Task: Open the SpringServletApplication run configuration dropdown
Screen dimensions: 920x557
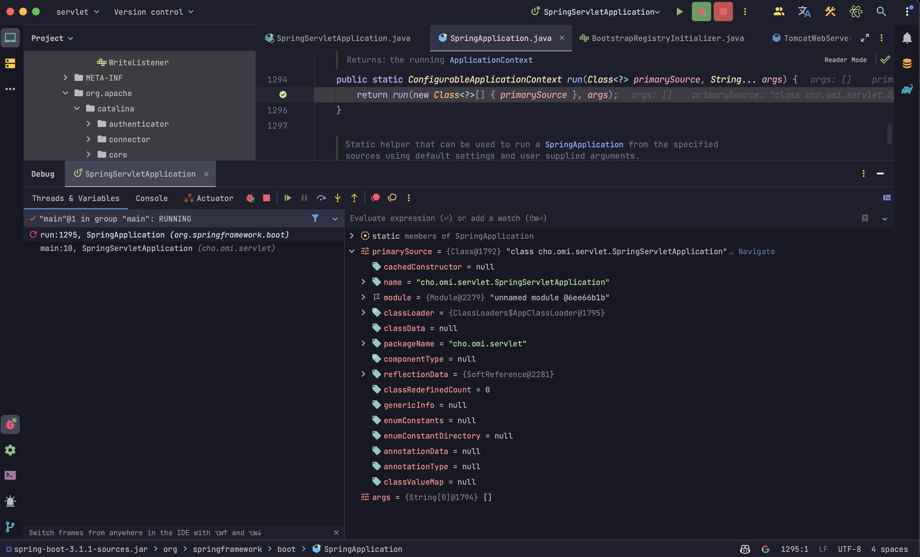Action: (596, 12)
